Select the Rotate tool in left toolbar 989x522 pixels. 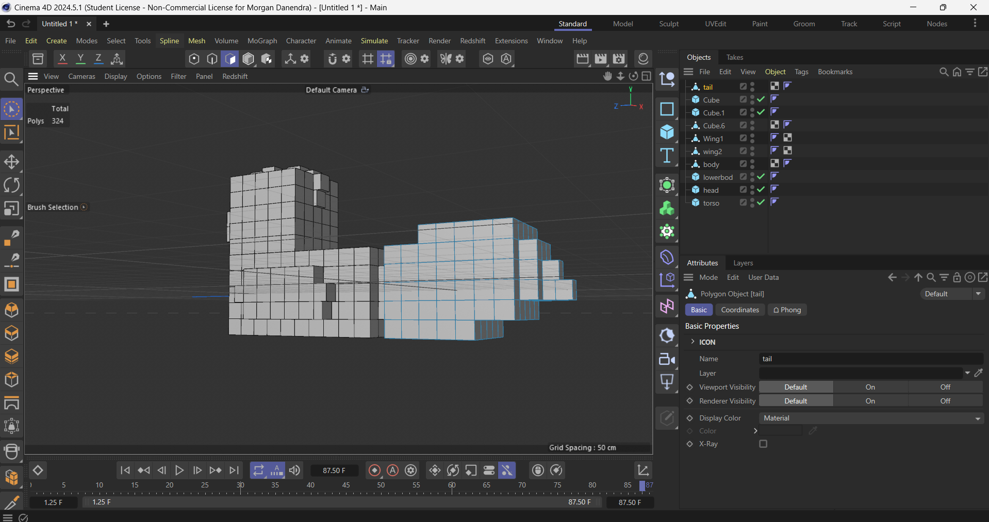click(11, 185)
